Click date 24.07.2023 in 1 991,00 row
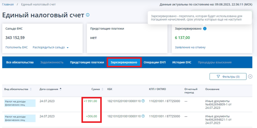 pos(47,101)
